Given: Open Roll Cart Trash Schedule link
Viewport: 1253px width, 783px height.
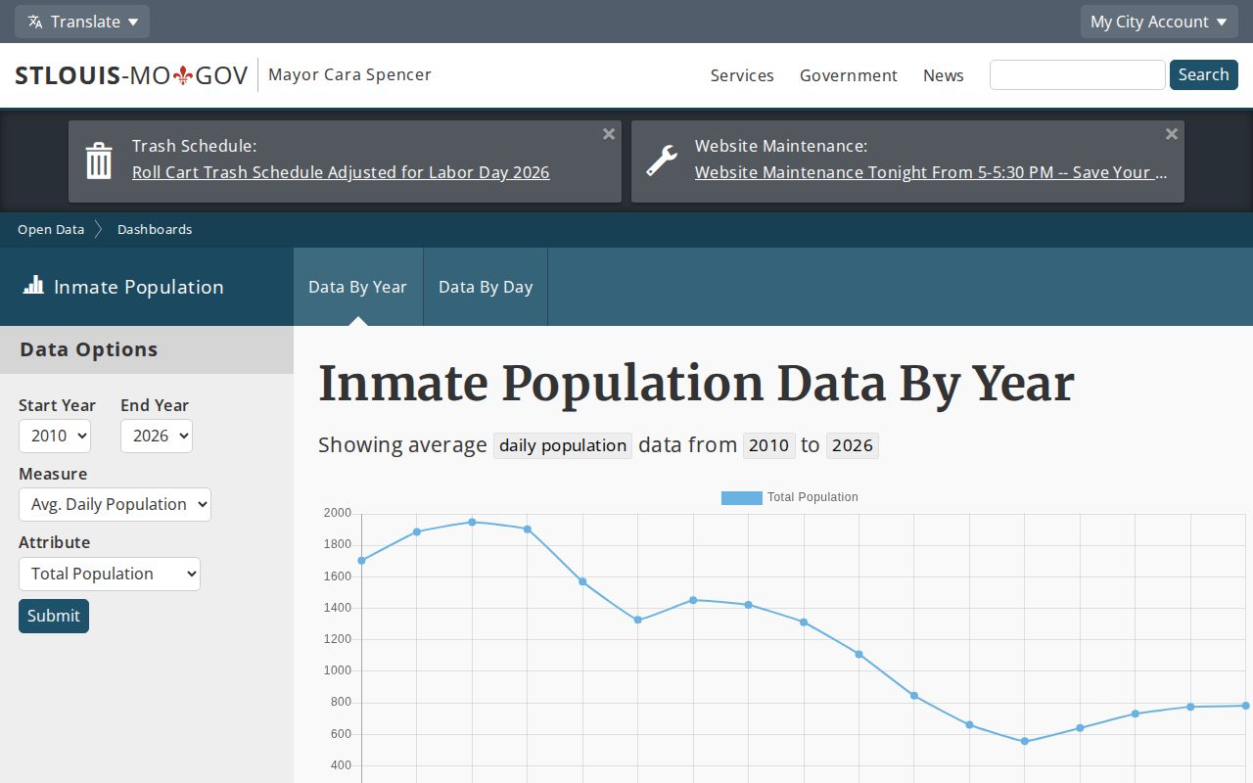Looking at the screenshot, I should [341, 172].
